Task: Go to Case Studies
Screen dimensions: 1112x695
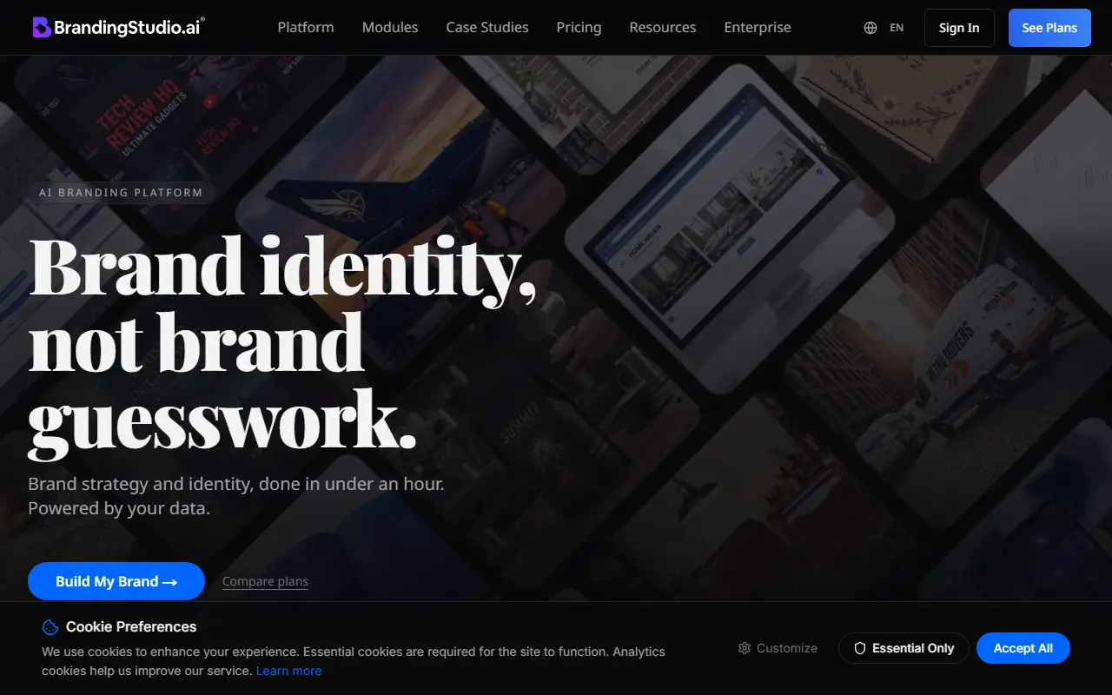Action: click(x=487, y=28)
